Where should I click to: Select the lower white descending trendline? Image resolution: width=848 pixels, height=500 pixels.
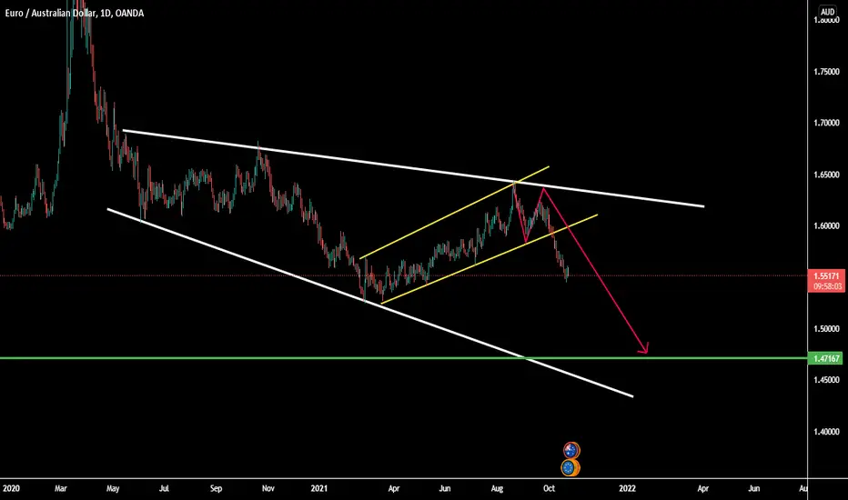[370, 303]
